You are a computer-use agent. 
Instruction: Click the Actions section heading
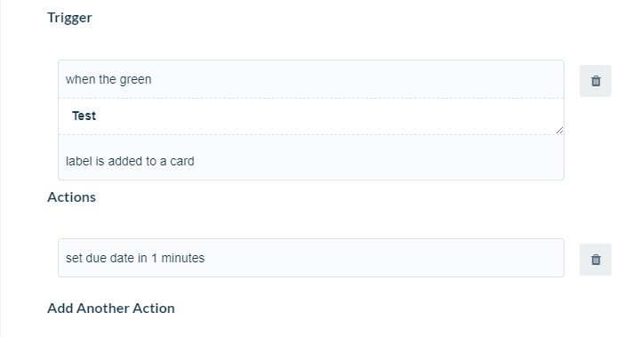point(72,197)
